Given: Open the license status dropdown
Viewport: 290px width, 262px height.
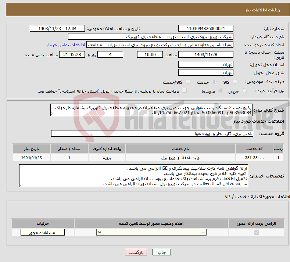Looking at the screenshot, I should 151,232.
